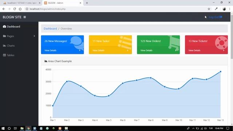Viewport: 233px width, 131px height.
Task: Open the notification center icon
Action: pyautogui.click(x=228, y=128)
